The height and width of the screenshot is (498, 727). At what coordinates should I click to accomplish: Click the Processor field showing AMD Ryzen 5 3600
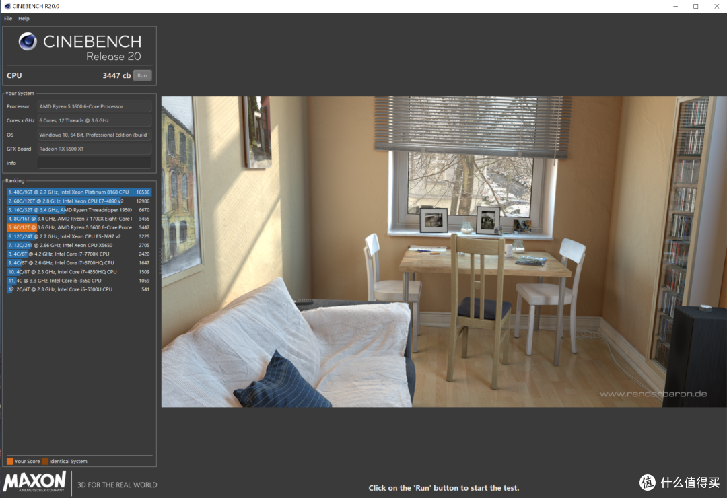pos(94,106)
